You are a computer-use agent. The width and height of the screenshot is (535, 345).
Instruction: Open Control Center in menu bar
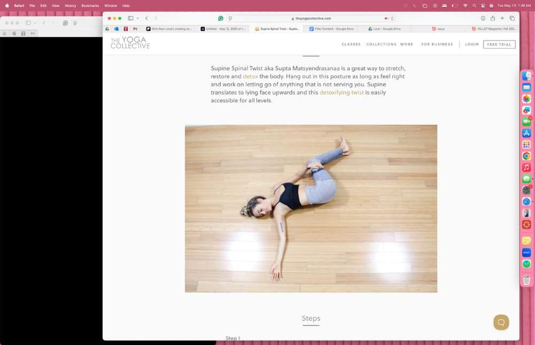[483, 5]
